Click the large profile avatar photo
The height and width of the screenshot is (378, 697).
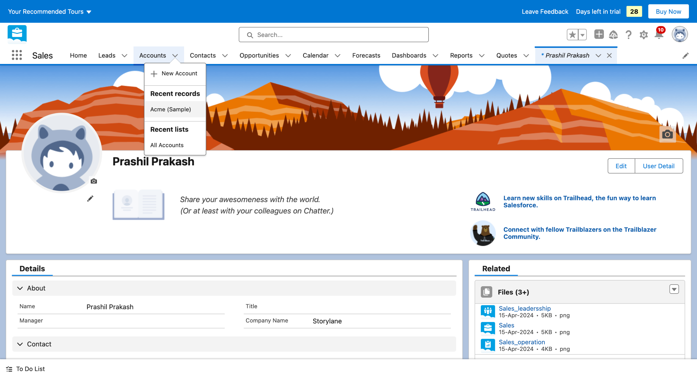tap(62, 153)
